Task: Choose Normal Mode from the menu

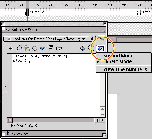Action: 118,56
